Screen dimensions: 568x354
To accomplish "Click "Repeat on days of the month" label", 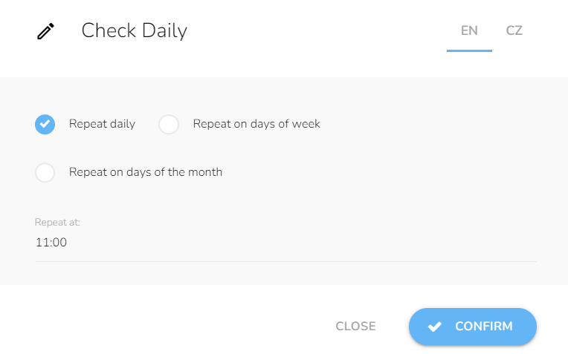I will [146, 172].
